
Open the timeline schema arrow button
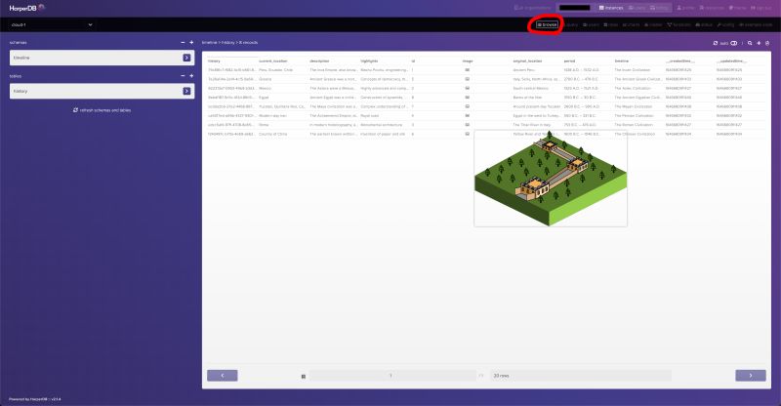click(186, 58)
